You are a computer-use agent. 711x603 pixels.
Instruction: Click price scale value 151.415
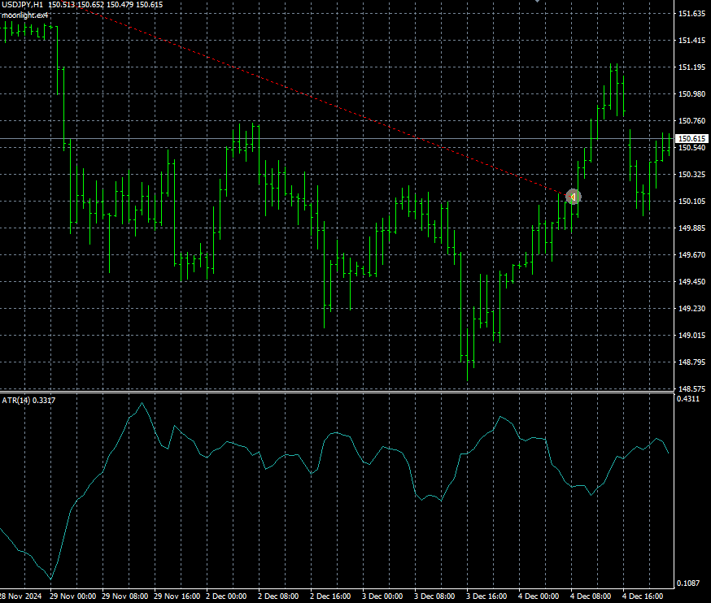(x=691, y=41)
